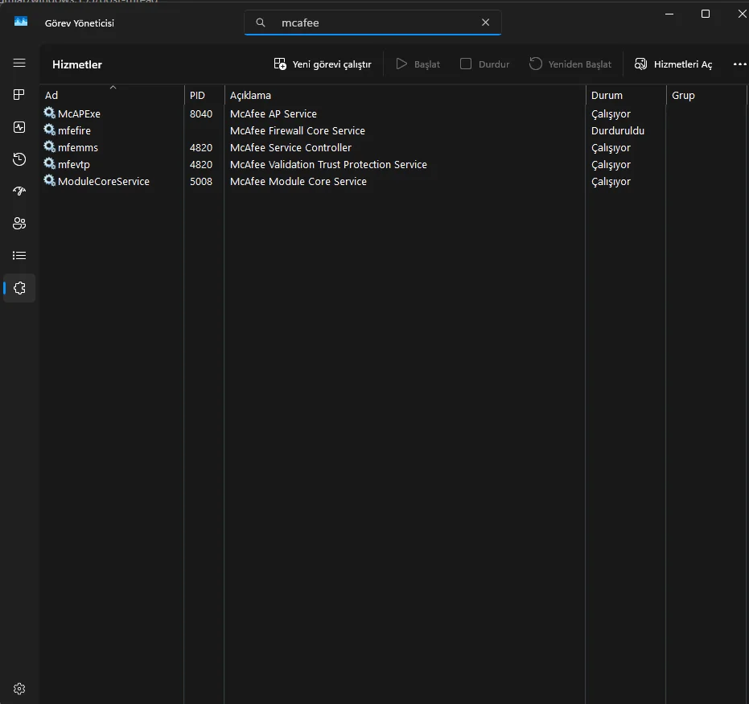This screenshot has height=704, width=749.
Task: Click Hizmetleri Aç button
Action: [x=673, y=64]
